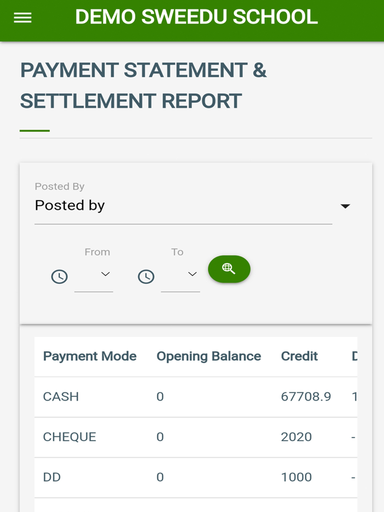The height and width of the screenshot is (512, 384).
Task: Select the DD payment mode row
Action: click(x=52, y=477)
